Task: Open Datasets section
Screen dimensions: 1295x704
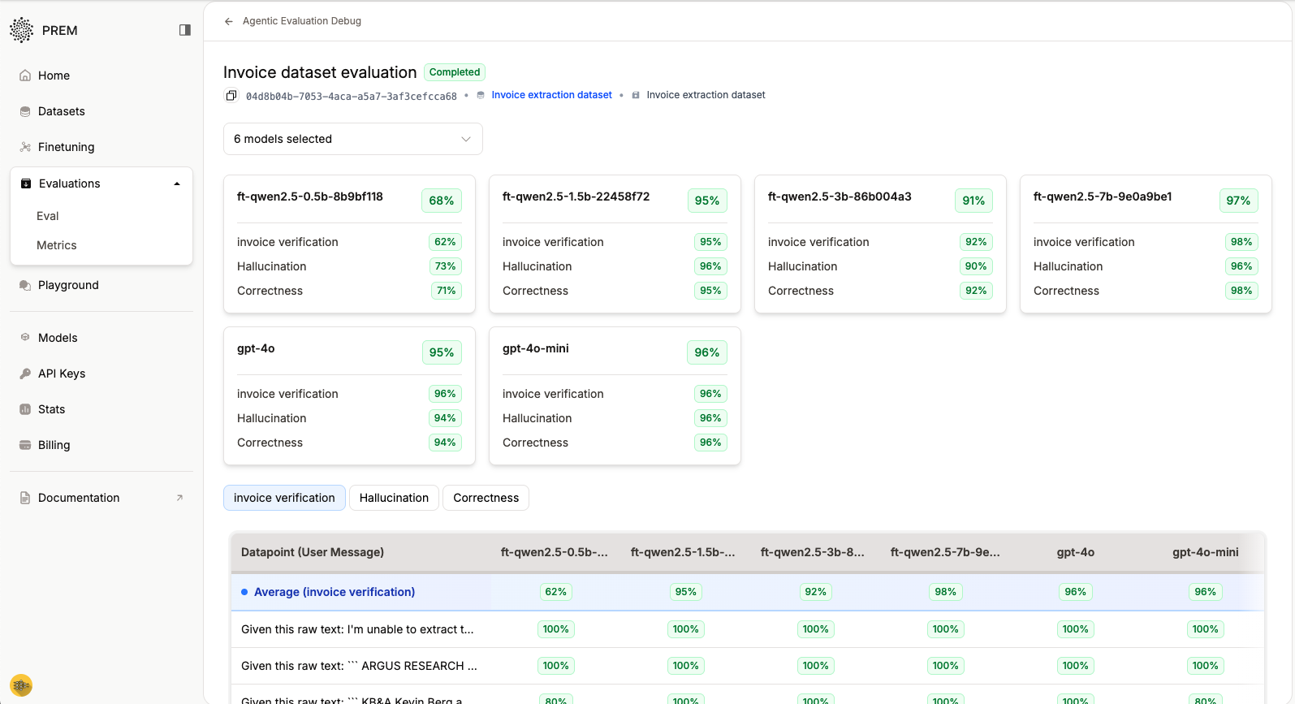Action: 61,111
